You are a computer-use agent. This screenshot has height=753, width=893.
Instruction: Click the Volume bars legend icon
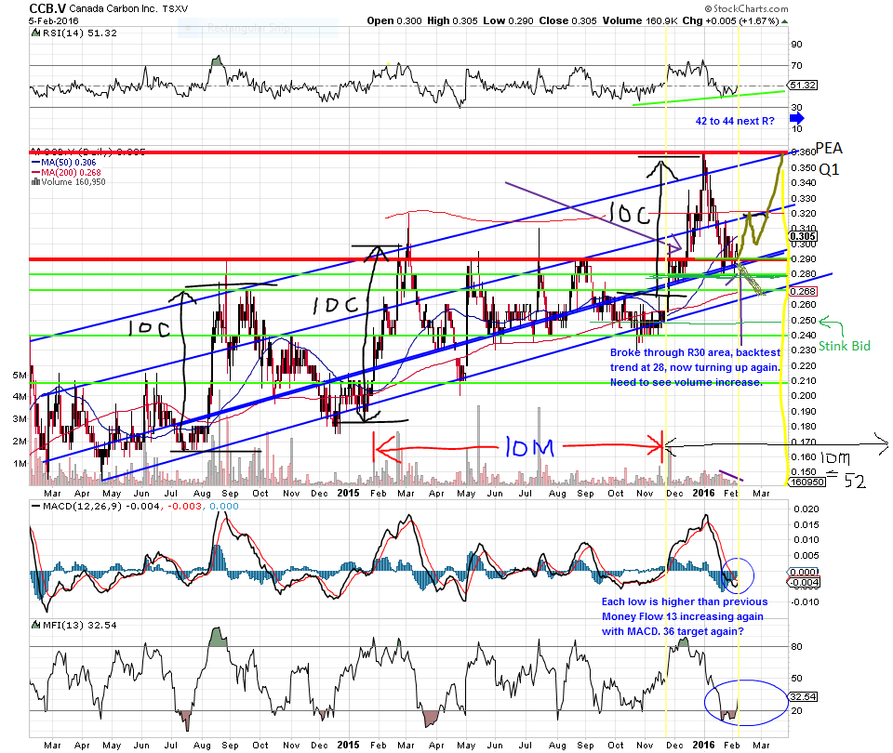click(x=34, y=181)
